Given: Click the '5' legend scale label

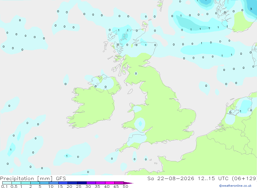Looking at the screenshot, I should click(x=40, y=186).
